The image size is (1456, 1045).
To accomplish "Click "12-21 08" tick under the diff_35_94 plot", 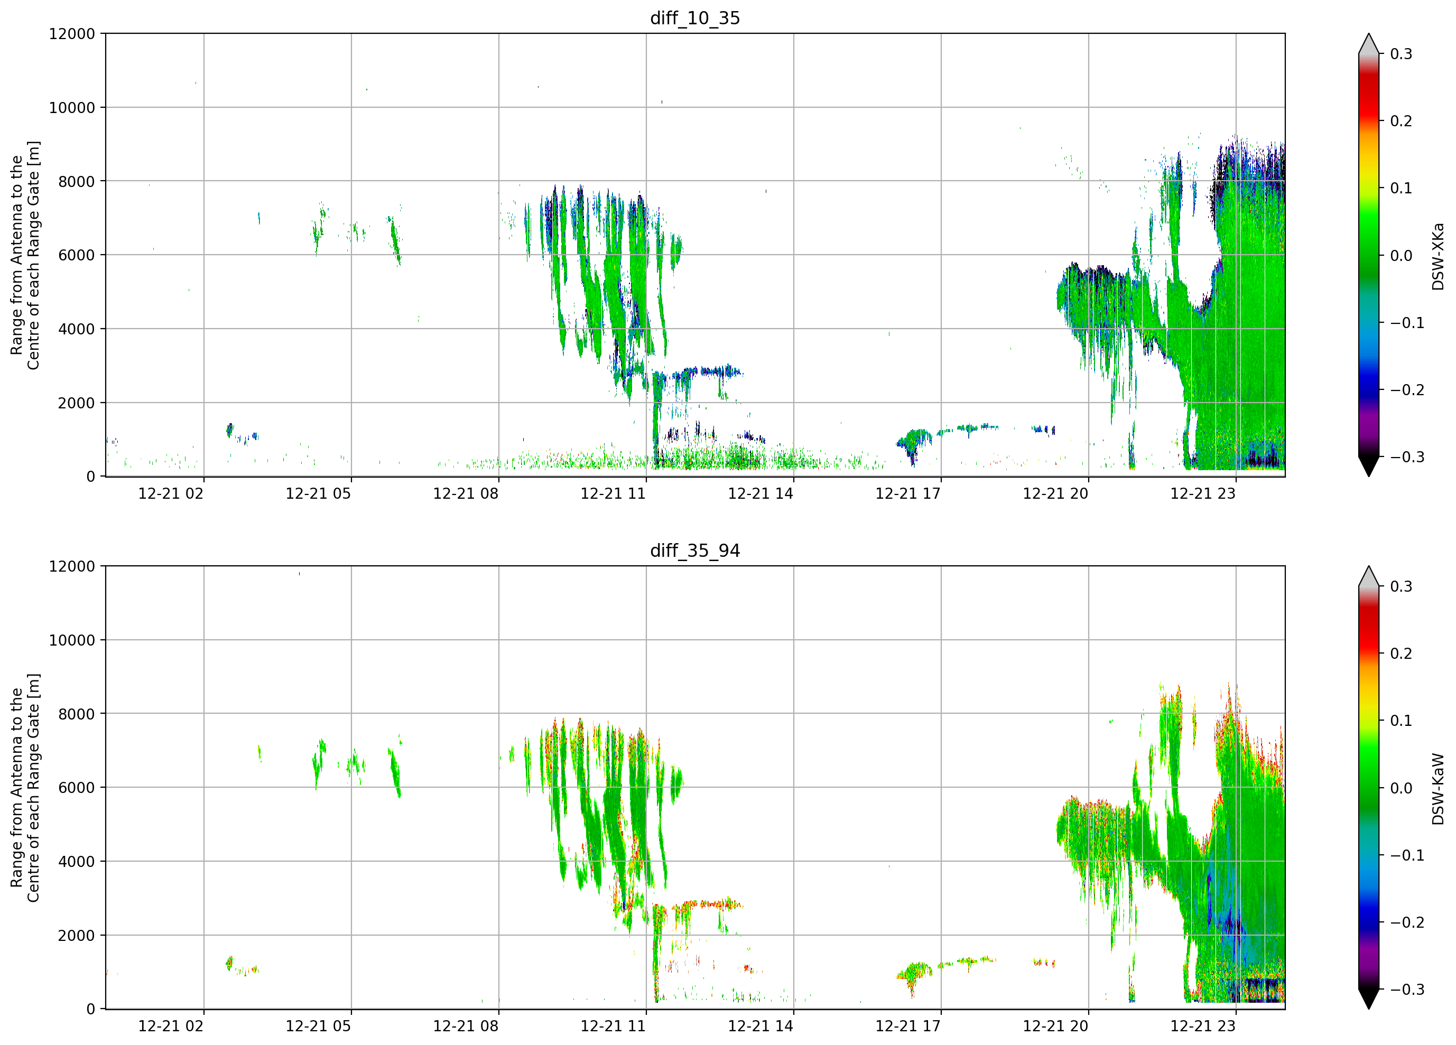I will [x=466, y=1026].
